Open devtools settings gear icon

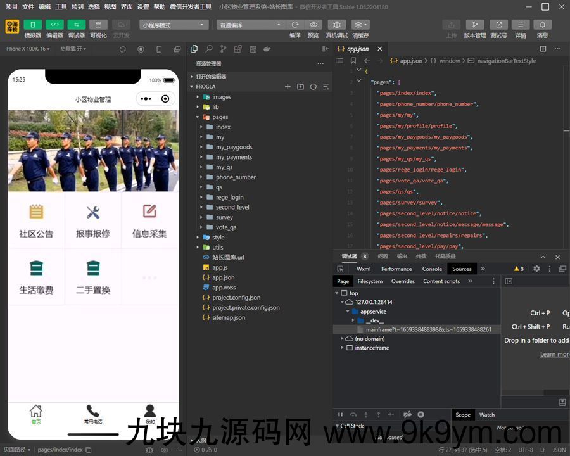coord(536,269)
